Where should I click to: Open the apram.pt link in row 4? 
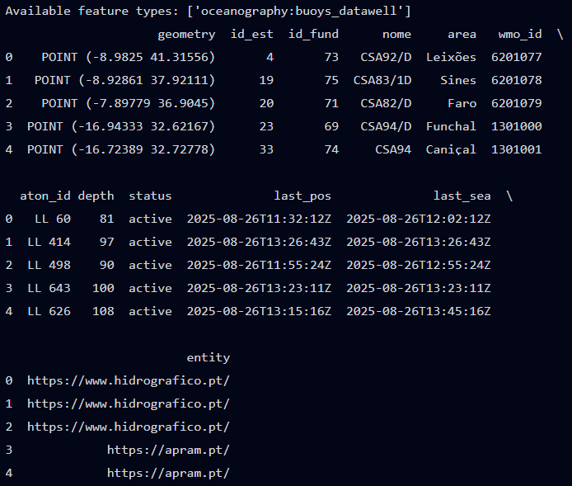pyautogui.click(x=168, y=473)
